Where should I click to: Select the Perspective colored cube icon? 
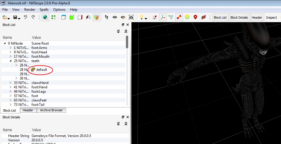(x=96, y=17)
